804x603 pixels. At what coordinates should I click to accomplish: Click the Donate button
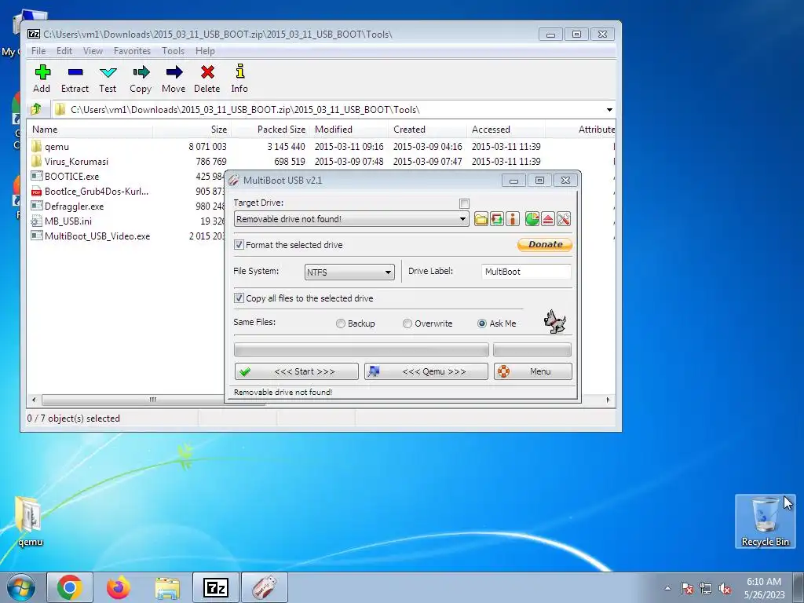pos(545,245)
